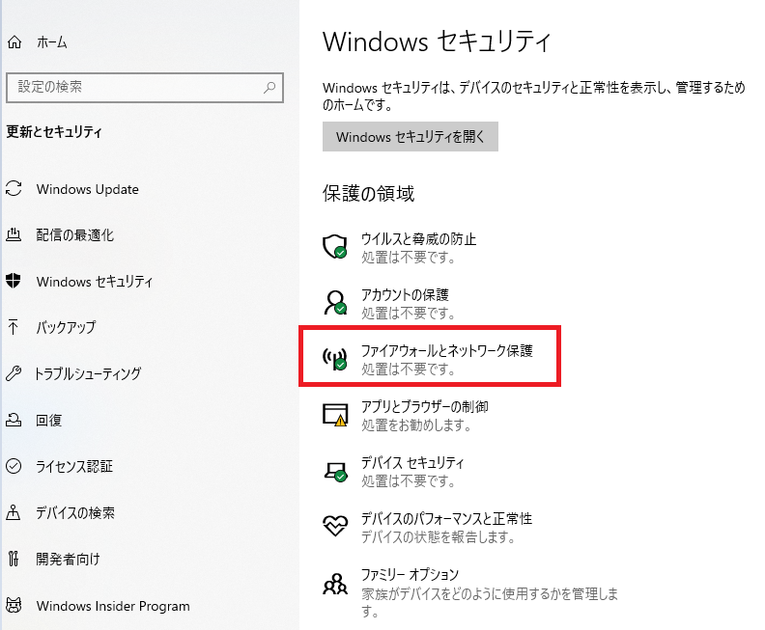Click the ライセンス認証 checkmark icon

point(14,466)
